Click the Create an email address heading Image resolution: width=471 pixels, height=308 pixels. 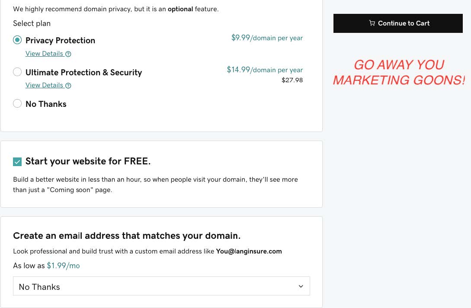pyautogui.click(x=127, y=236)
